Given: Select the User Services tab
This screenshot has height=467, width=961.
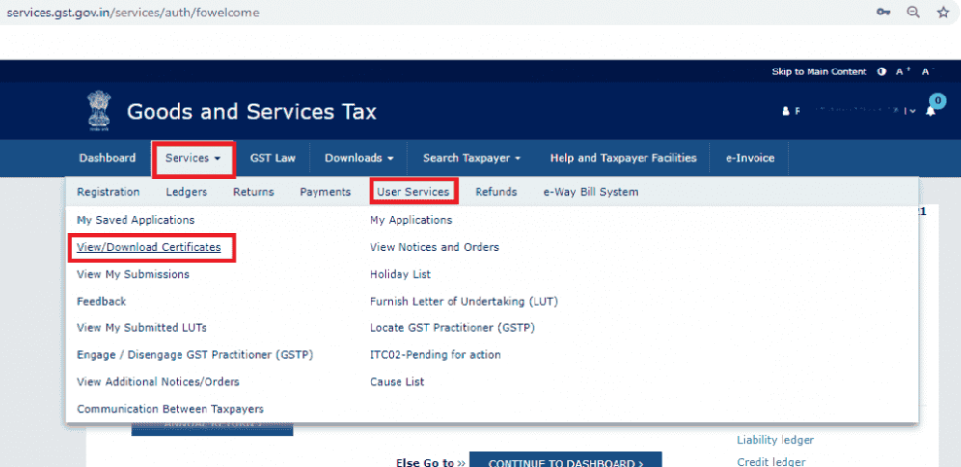Looking at the screenshot, I should click(x=413, y=192).
